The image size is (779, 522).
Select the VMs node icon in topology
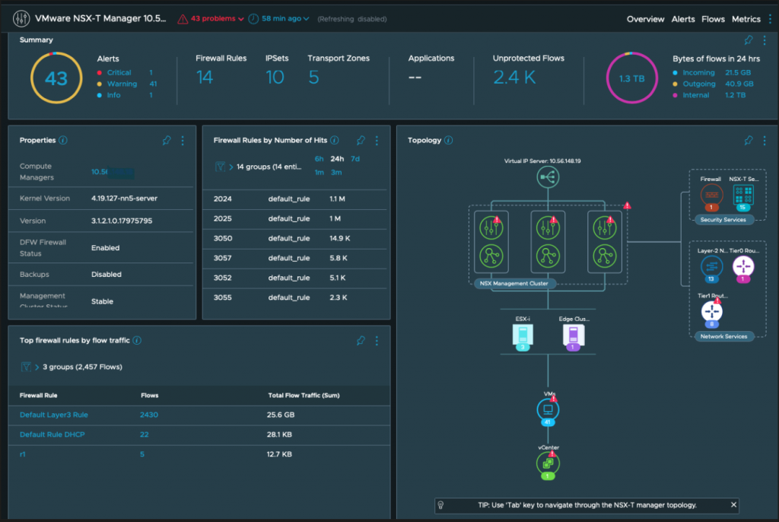click(547, 410)
